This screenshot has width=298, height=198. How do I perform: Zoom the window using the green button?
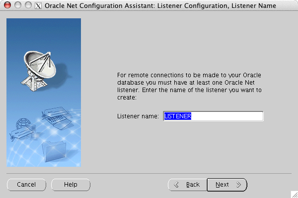[x=28, y=5]
